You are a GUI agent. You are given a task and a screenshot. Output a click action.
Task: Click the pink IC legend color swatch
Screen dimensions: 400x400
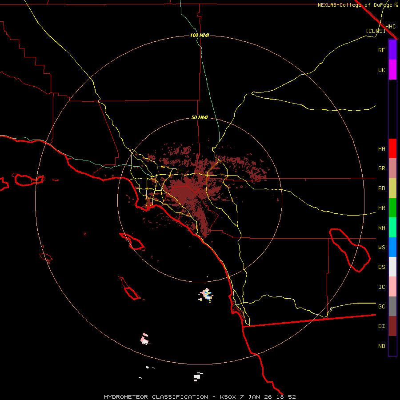click(x=392, y=287)
